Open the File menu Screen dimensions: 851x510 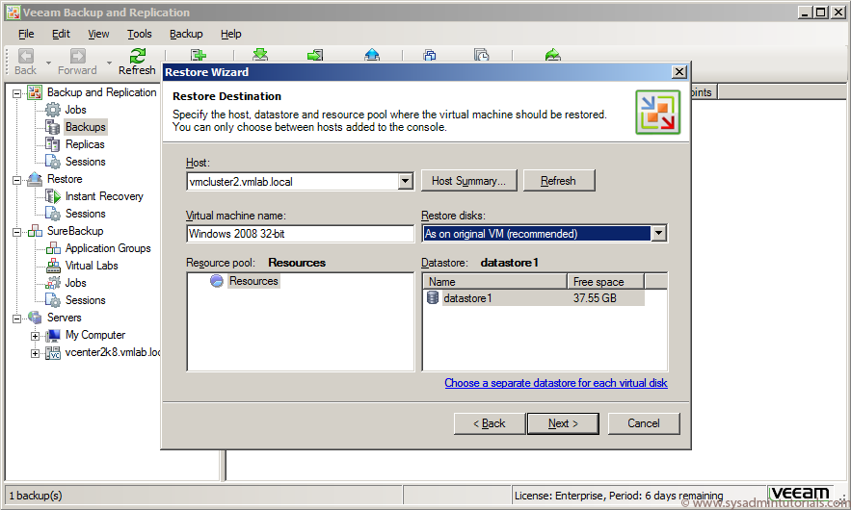(x=26, y=34)
